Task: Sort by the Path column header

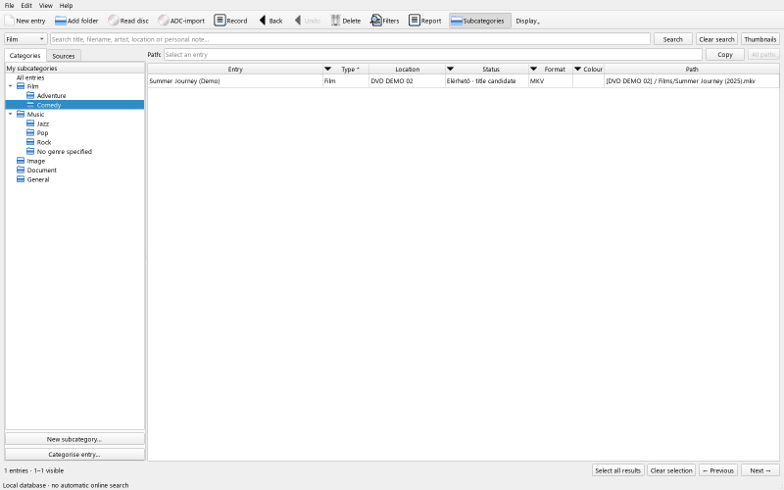Action: (x=692, y=69)
